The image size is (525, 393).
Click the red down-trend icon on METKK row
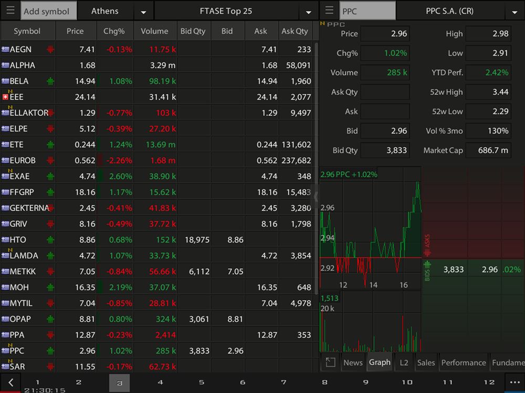(50, 271)
